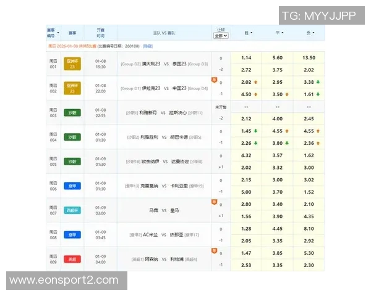
Task: Click the 单 badge on match 002
Action: point(214,80)
